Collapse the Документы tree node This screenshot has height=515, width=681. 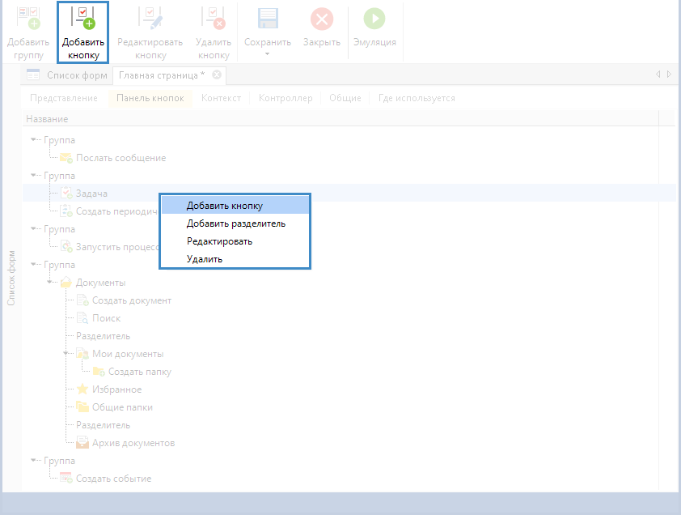click(50, 283)
